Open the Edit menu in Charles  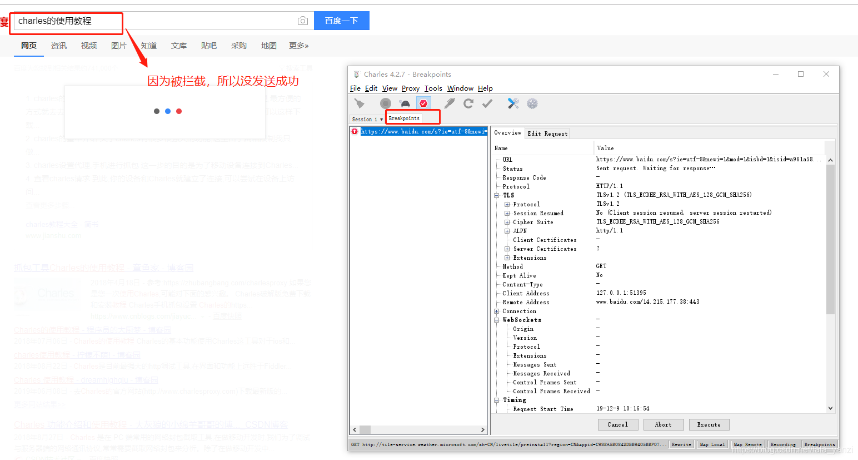371,88
